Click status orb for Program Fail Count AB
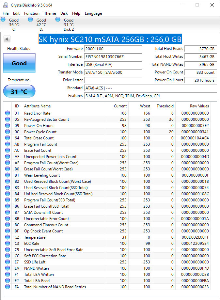This screenshot has width=220, height=300. [x=8, y=144]
